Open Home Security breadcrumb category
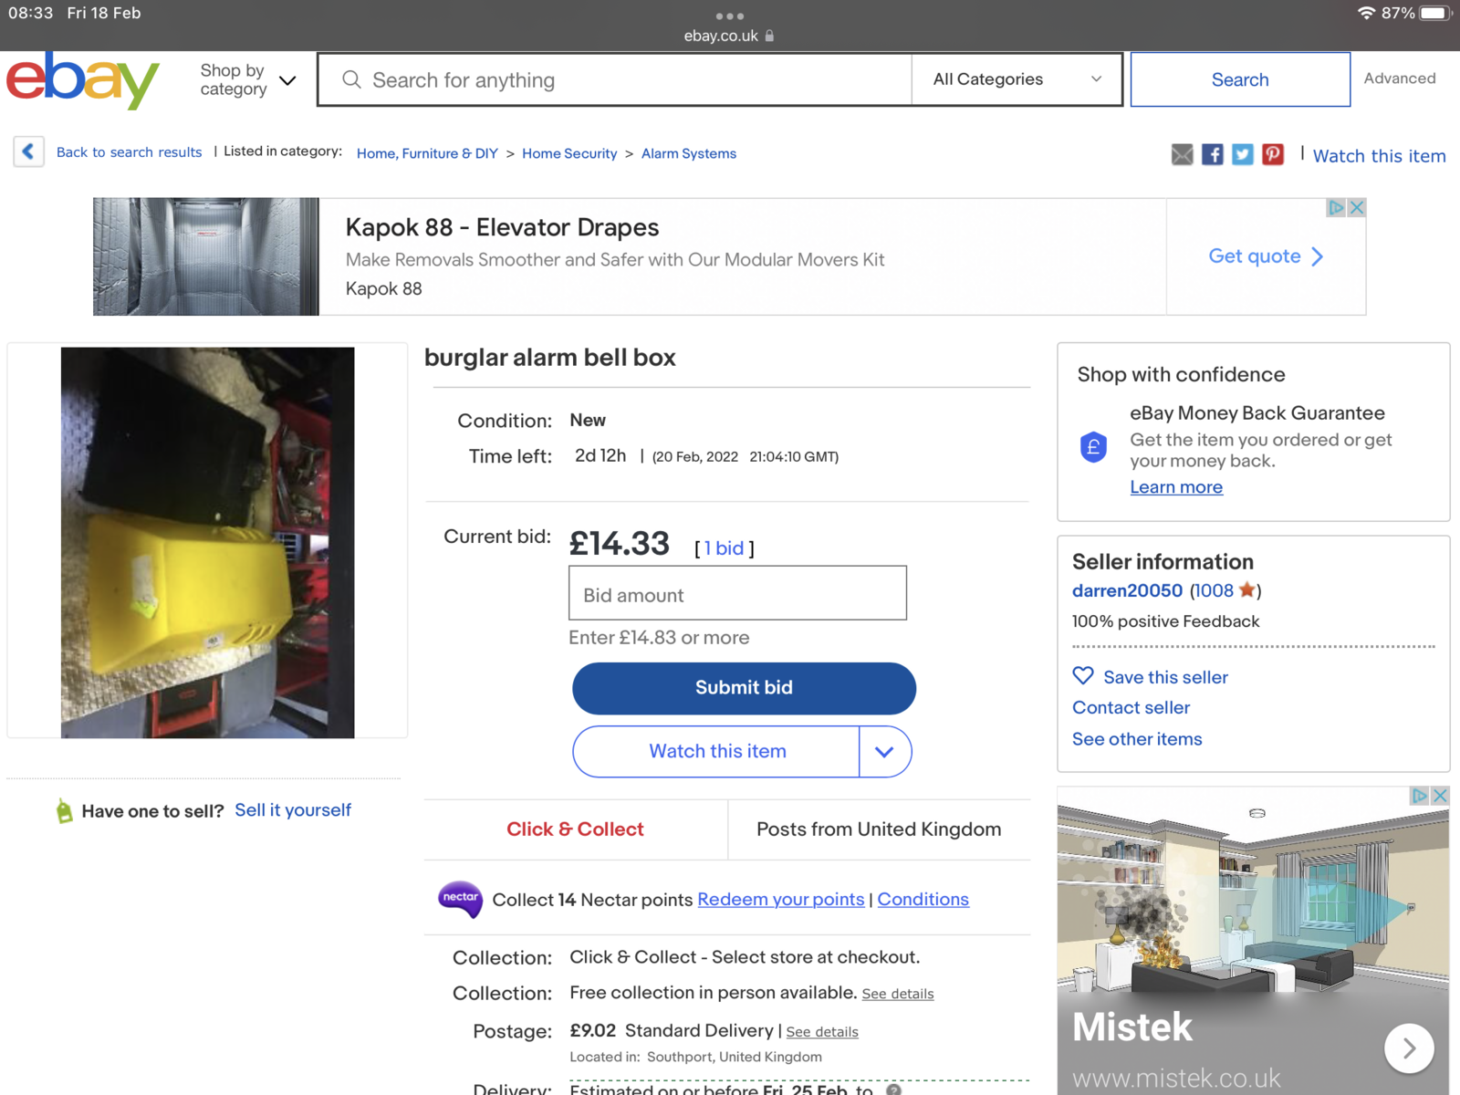Viewport: 1460px width, 1095px height. point(569,153)
